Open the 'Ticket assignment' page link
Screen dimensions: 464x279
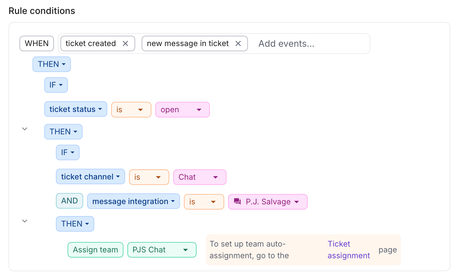[349, 250]
